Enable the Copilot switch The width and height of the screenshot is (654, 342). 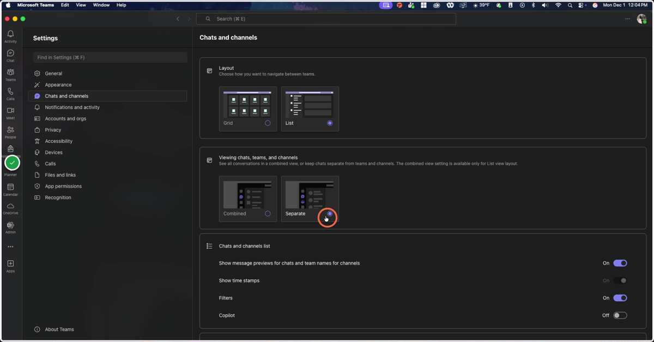click(620, 315)
